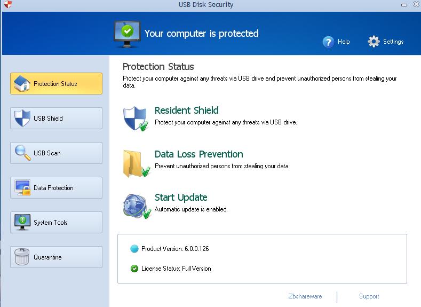
Task: Click the 'Your computer is protected' text
Action: pos(201,34)
